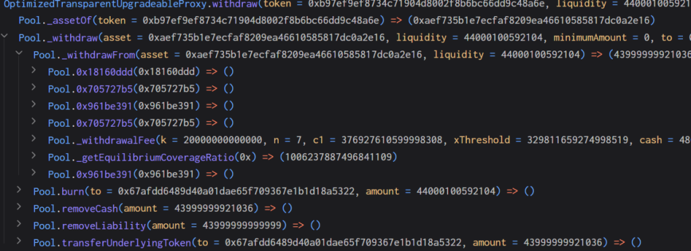Select the Pool._assetOf function name

[x=55, y=21]
